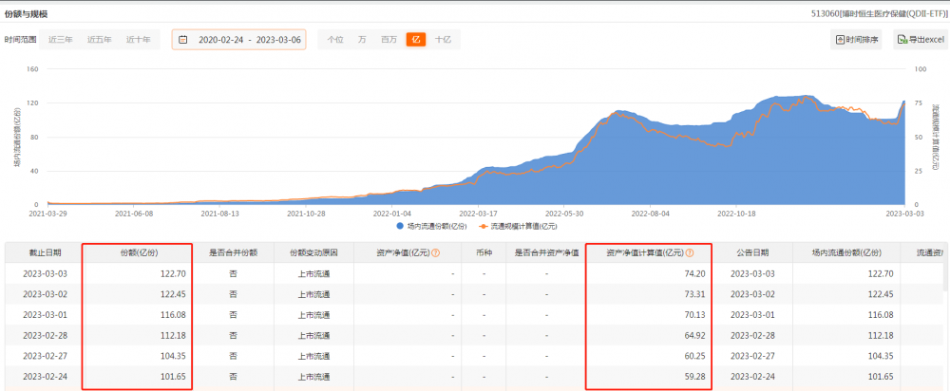Select the 近十年 time range
Screen dimensions: 950x391
138,40
